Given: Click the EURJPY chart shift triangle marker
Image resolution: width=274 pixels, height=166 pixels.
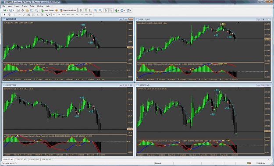Looking at the screenshot, I should point(102,88).
